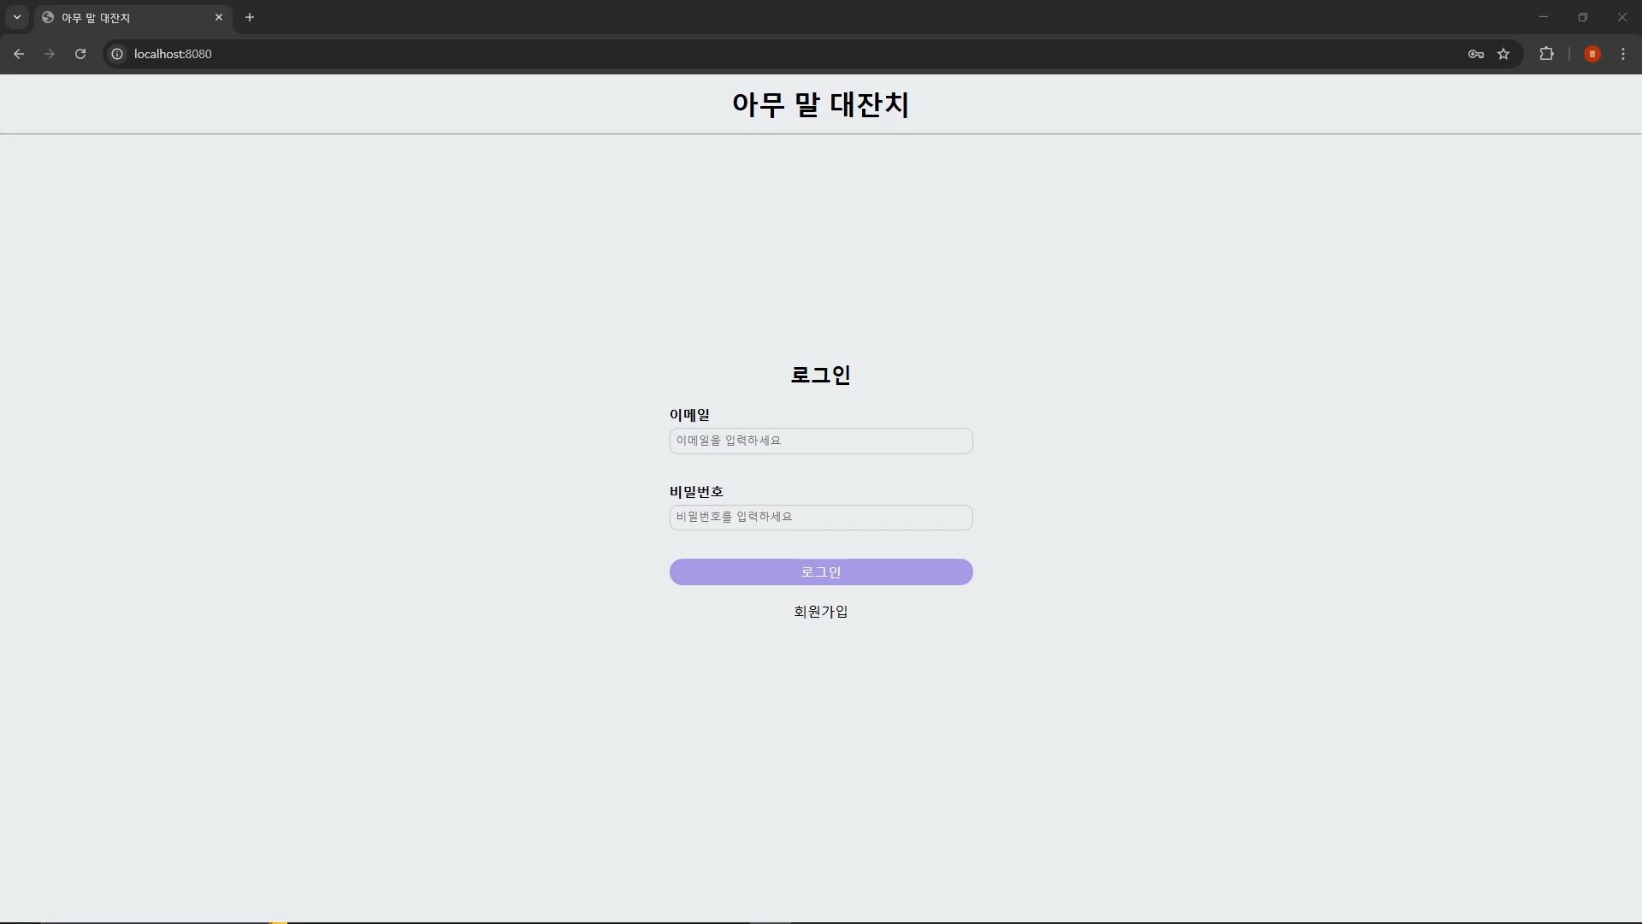The image size is (1642, 924).
Task: Close the 아무 말 대잔치 tab
Action: click(219, 17)
